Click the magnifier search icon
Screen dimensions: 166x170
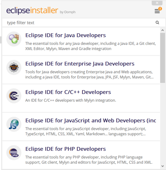click(157, 23)
